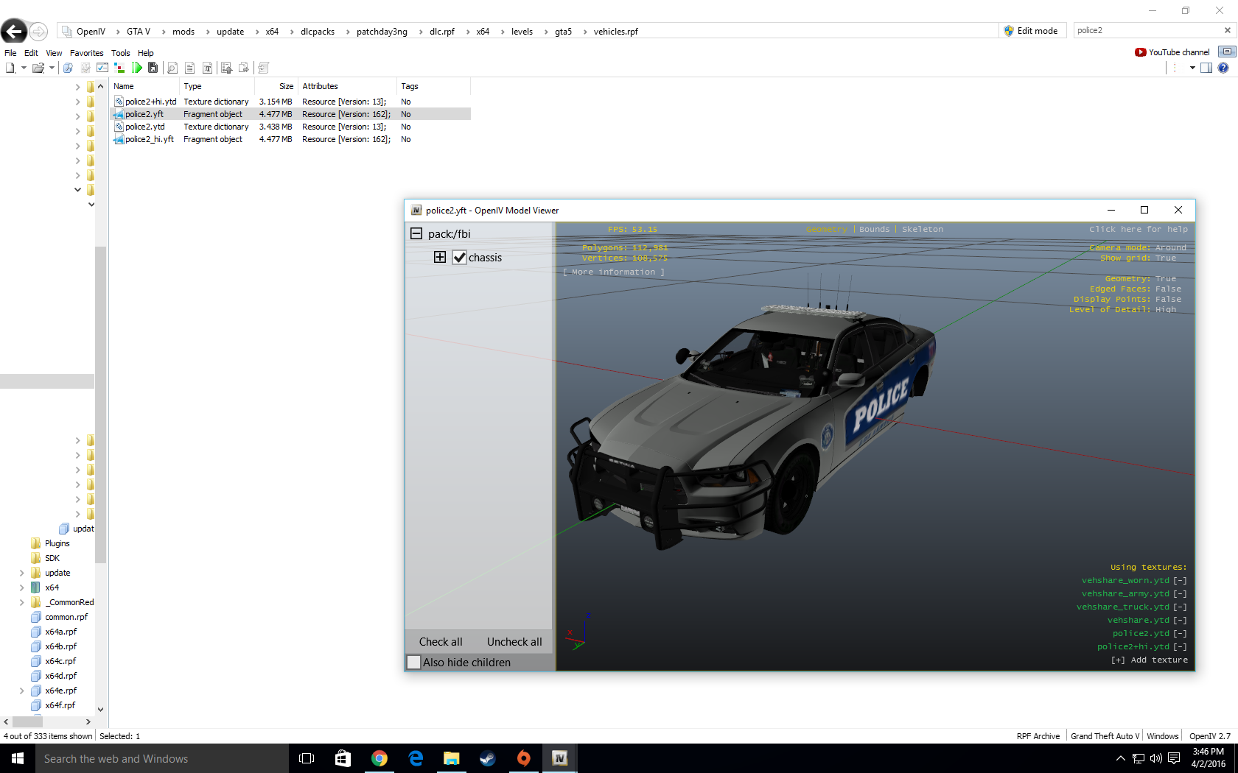Screen dimensions: 1238x773
Task: Click the New file toolbar icon
Action: [10, 68]
